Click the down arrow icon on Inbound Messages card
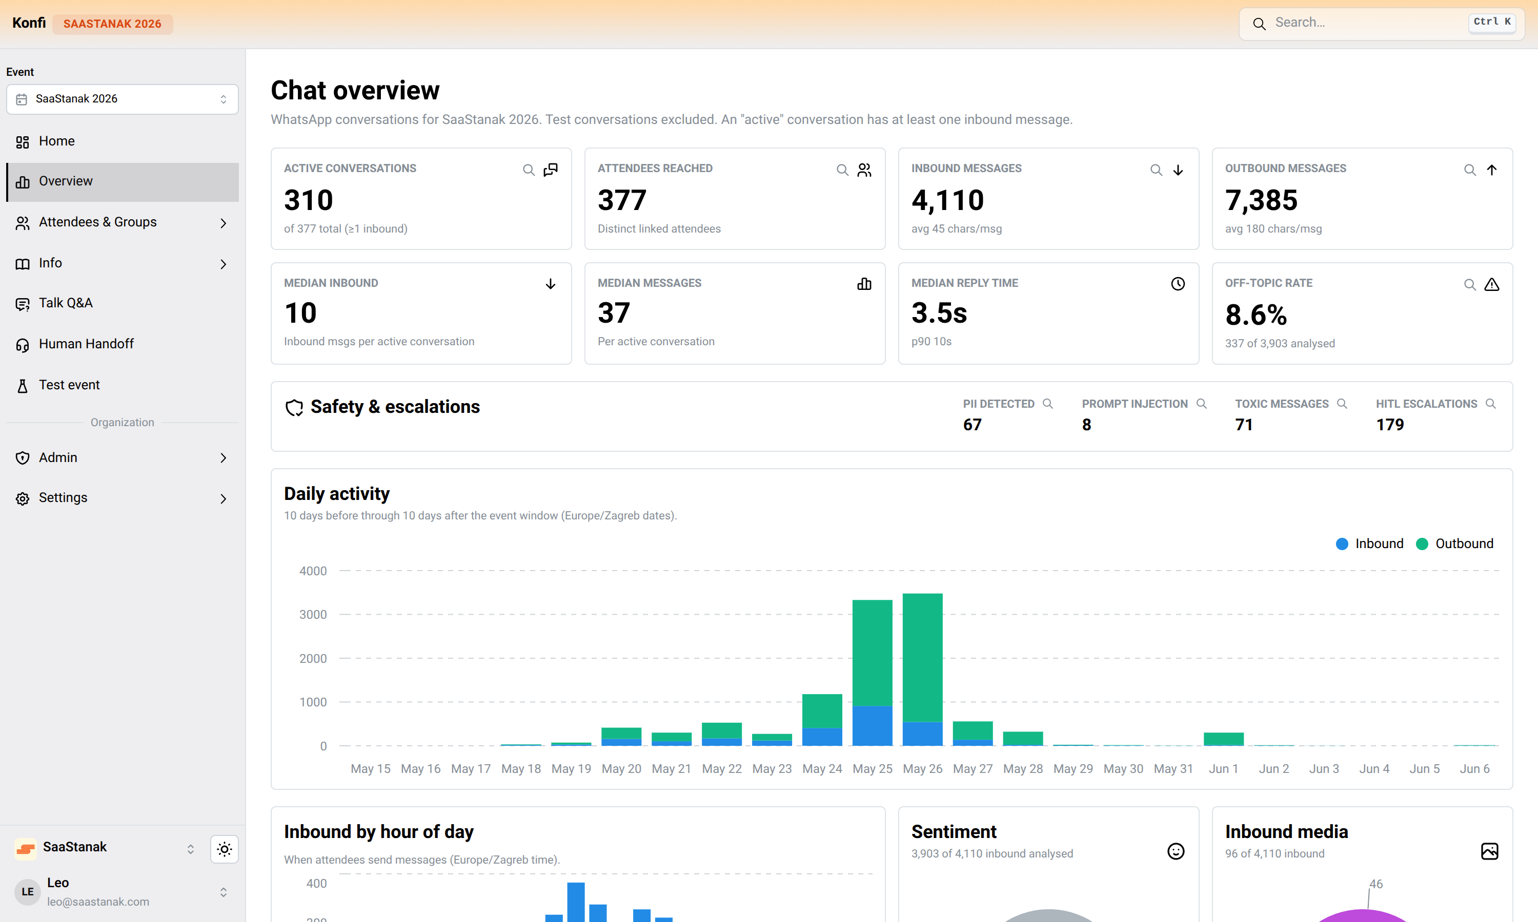The width and height of the screenshot is (1538, 922). point(1178,170)
